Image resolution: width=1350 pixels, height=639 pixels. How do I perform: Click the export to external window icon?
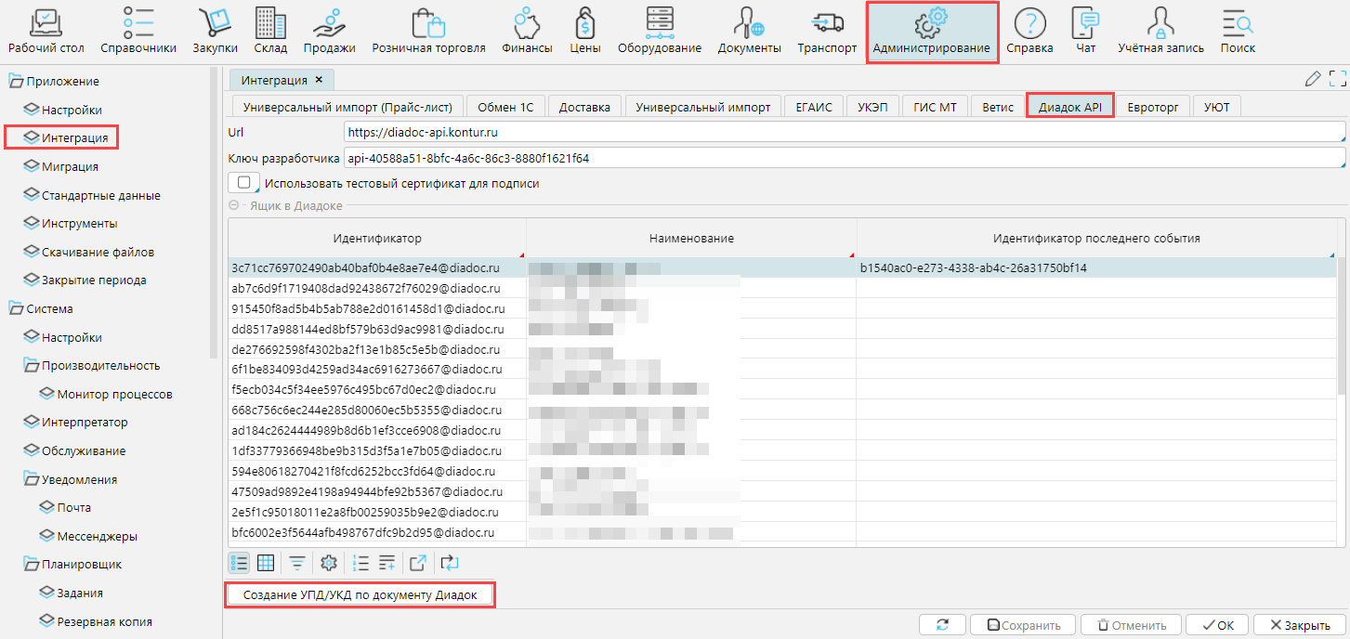point(418,562)
